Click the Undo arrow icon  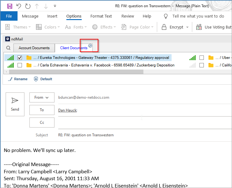coord(19,6)
